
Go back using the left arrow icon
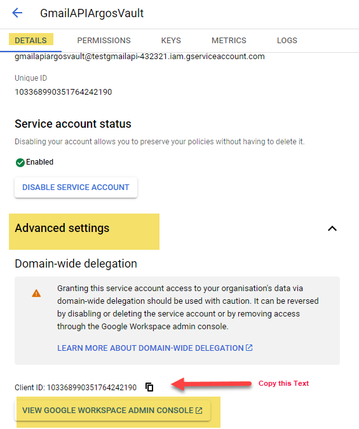point(17,13)
